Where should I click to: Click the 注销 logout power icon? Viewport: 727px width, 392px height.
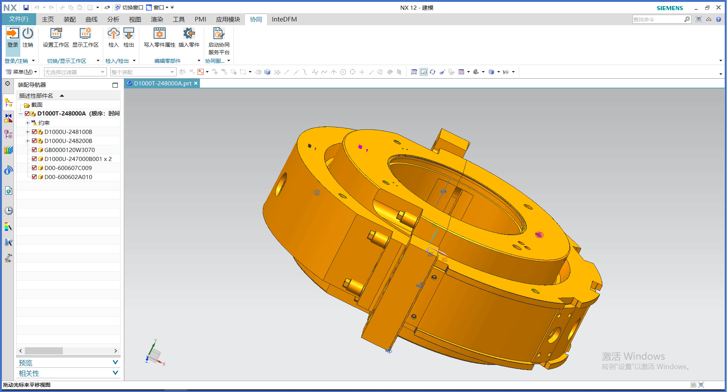28,37
